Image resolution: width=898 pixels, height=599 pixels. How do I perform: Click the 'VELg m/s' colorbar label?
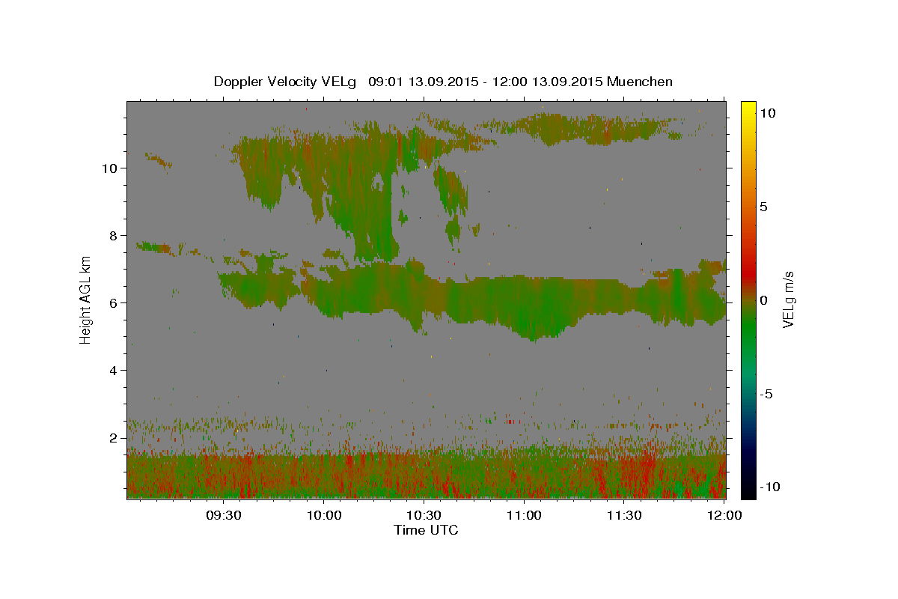tap(788, 300)
